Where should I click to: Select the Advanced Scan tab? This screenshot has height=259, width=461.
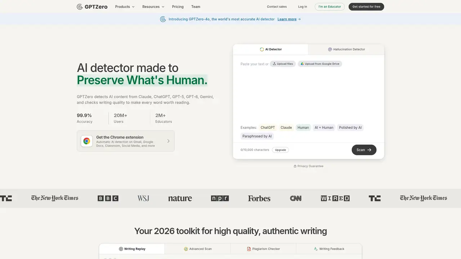click(198, 249)
